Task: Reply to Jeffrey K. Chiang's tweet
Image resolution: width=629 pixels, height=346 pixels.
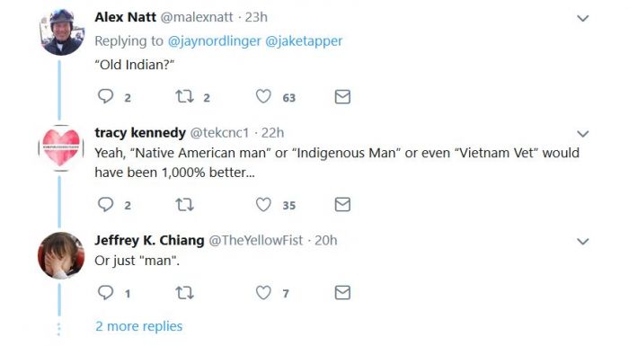Action: (x=105, y=293)
